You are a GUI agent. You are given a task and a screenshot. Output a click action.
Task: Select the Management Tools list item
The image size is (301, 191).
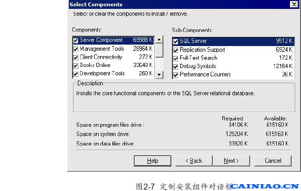coord(113,49)
